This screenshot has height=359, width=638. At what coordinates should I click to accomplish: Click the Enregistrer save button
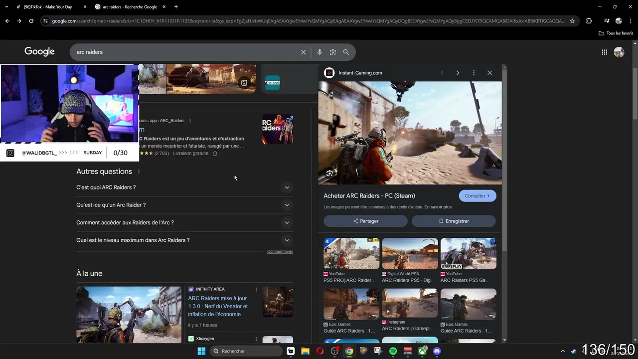pos(454,221)
